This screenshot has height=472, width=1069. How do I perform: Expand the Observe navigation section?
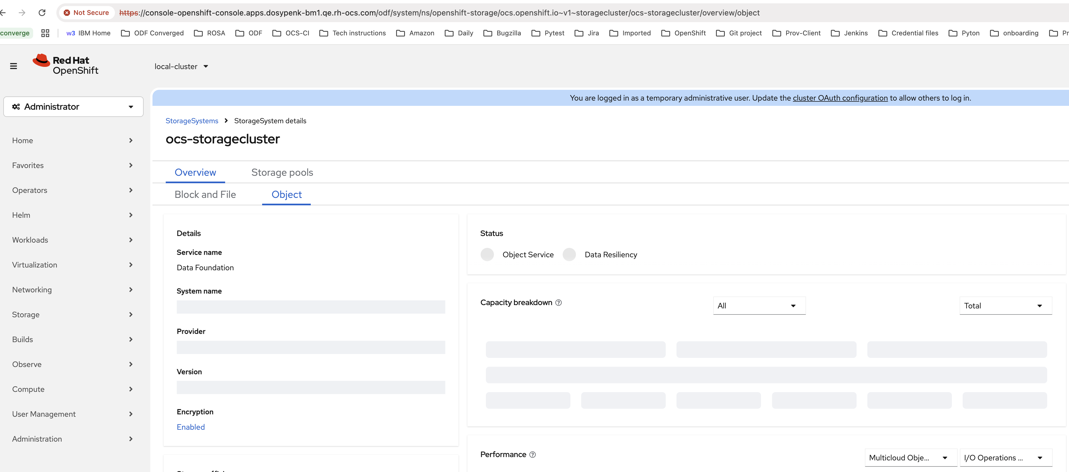[73, 365]
